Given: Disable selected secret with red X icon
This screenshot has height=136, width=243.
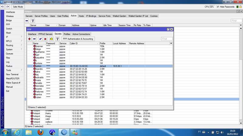Looking at the screenshot, I should click(x=45, y=39).
